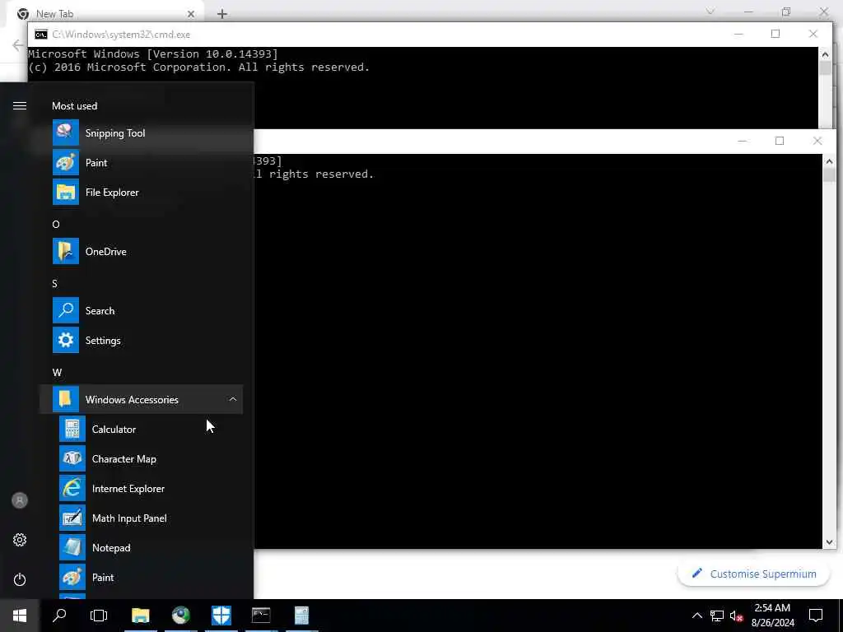This screenshot has height=632, width=843.
Task: Open the shield app on the taskbar
Action: pos(221,616)
